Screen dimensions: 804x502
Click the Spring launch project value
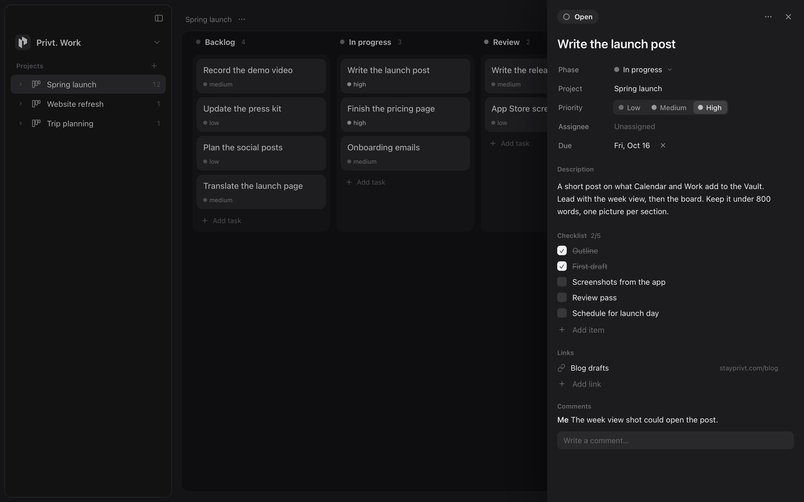(638, 89)
